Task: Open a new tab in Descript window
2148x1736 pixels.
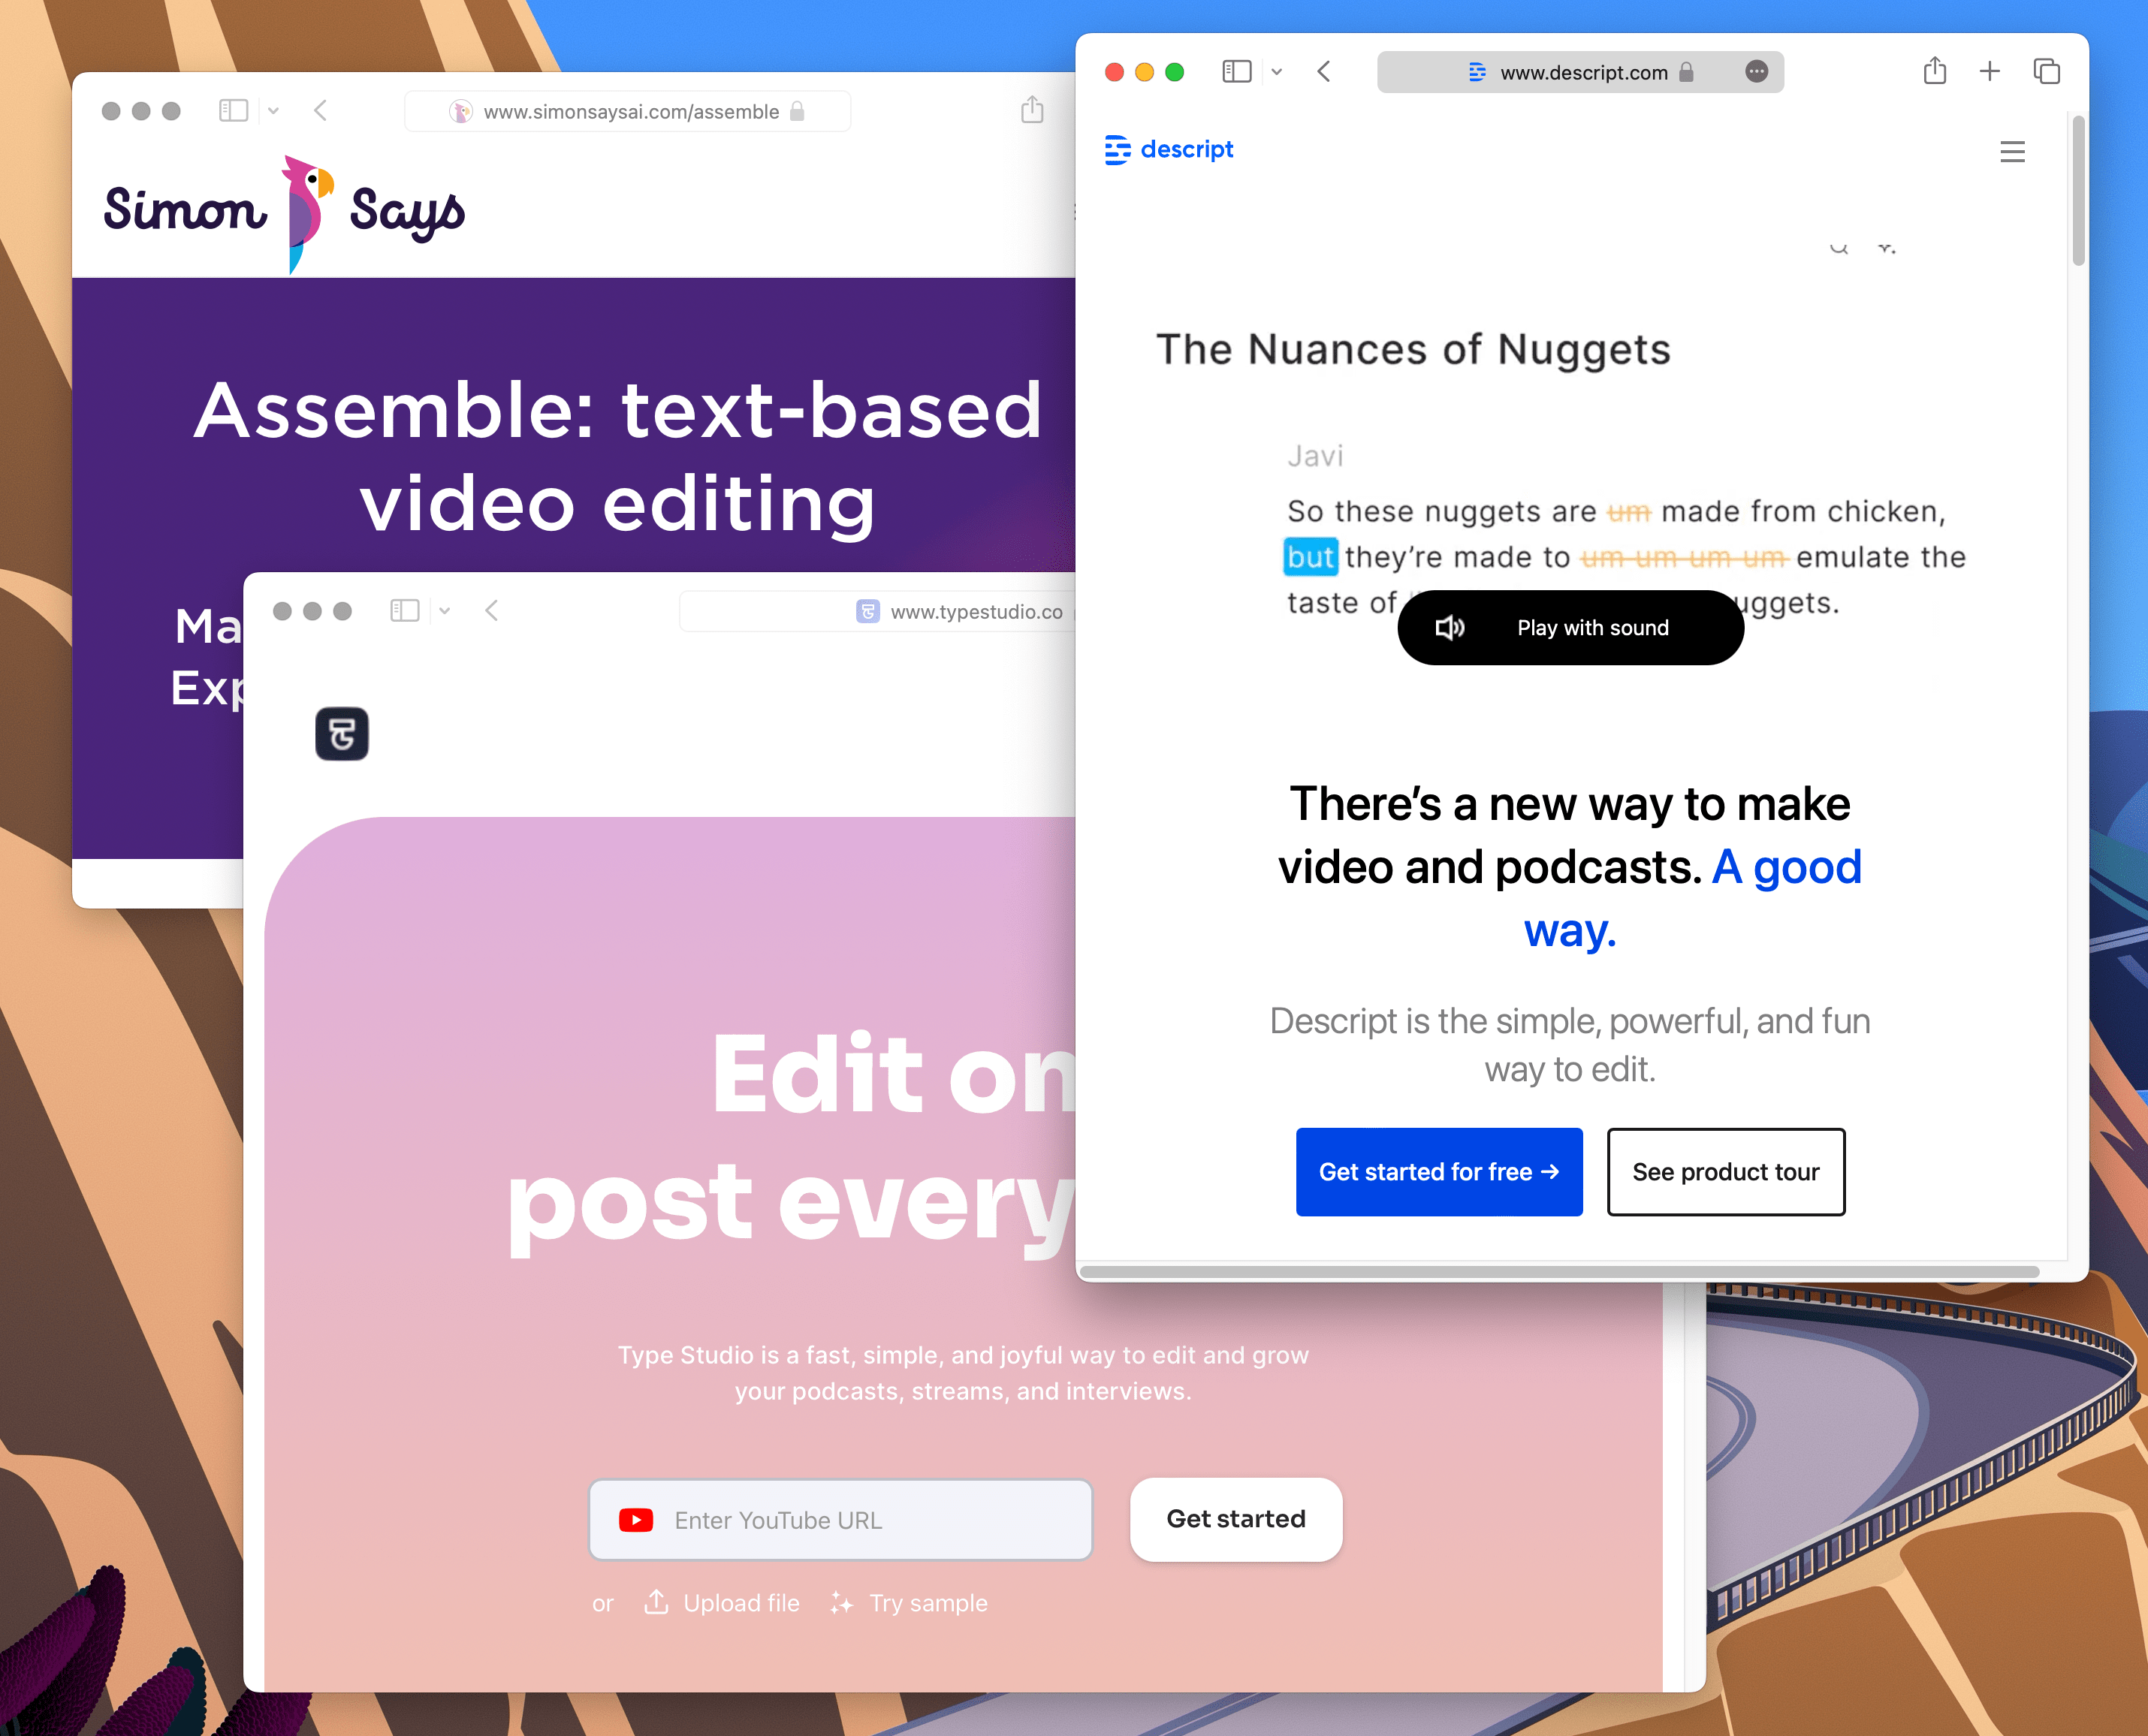Action: pos(1989,71)
